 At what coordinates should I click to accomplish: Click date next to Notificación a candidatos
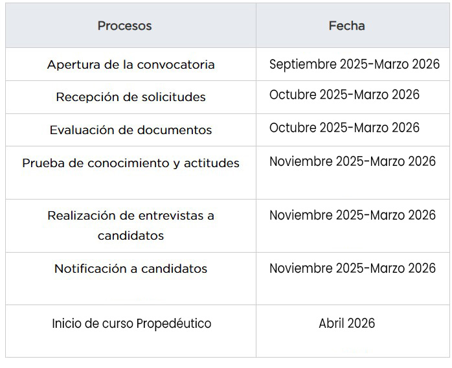click(352, 279)
